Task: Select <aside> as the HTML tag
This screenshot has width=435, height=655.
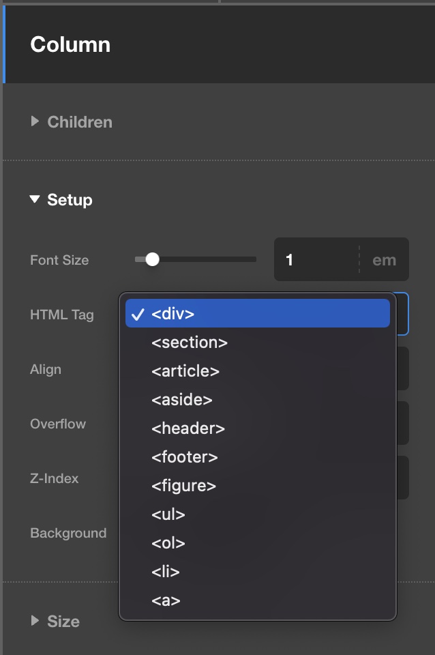Action: tap(257, 400)
